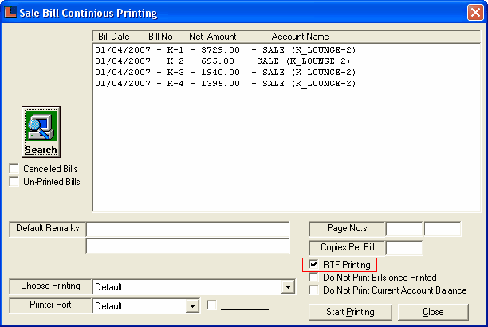Viewport: 488px width, 327px height.
Task: Click the Bill No column header
Action: tap(160, 37)
